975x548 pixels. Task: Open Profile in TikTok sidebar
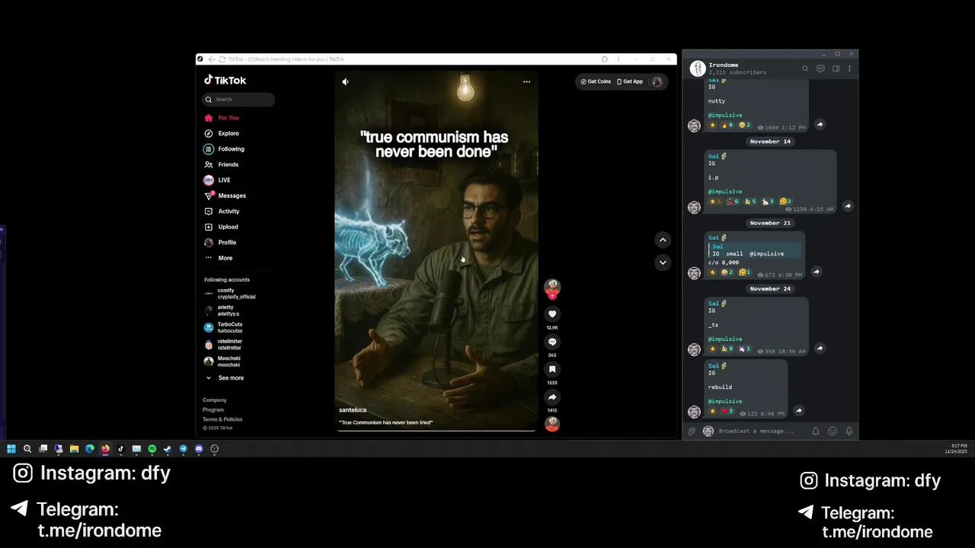pyautogui.click(x=220, y=242)
